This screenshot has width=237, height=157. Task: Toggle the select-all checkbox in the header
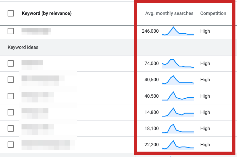(x=11, y=13)
